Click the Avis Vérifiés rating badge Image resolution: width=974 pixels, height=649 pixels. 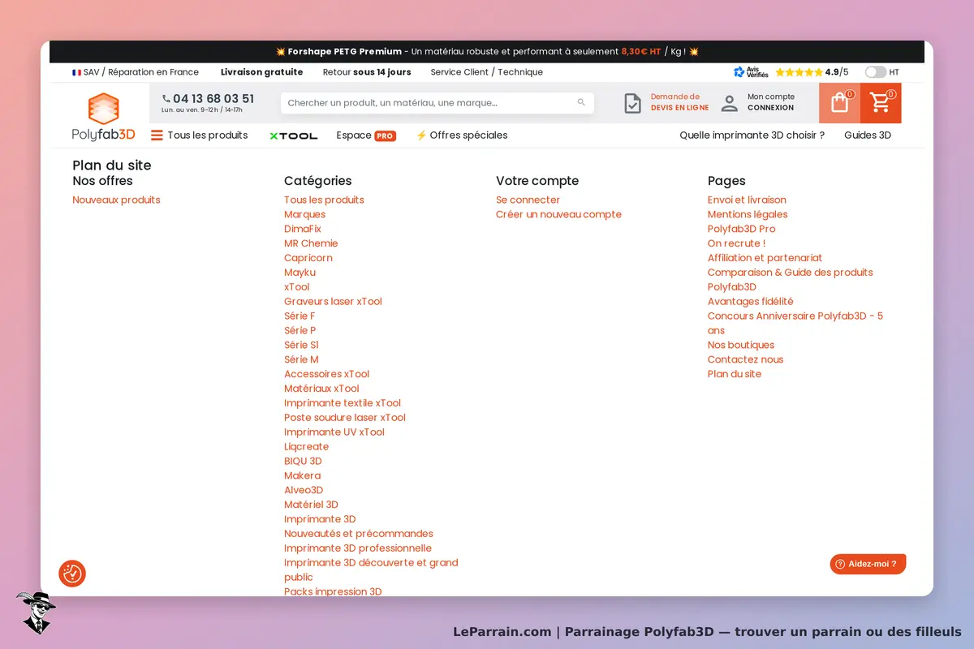[x=751, y=72]
